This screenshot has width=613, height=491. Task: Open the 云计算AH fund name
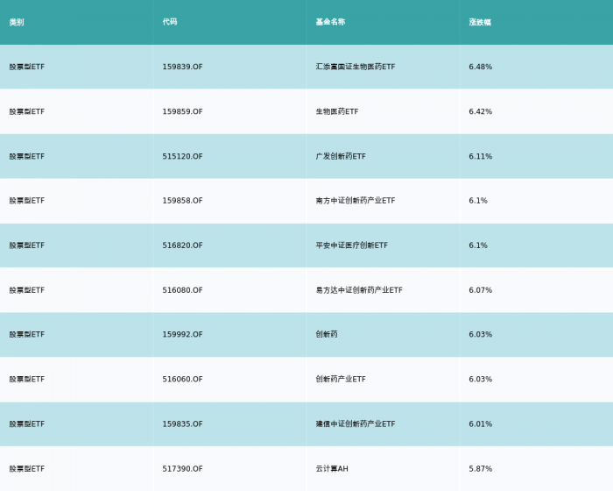(x=332, y=469)
